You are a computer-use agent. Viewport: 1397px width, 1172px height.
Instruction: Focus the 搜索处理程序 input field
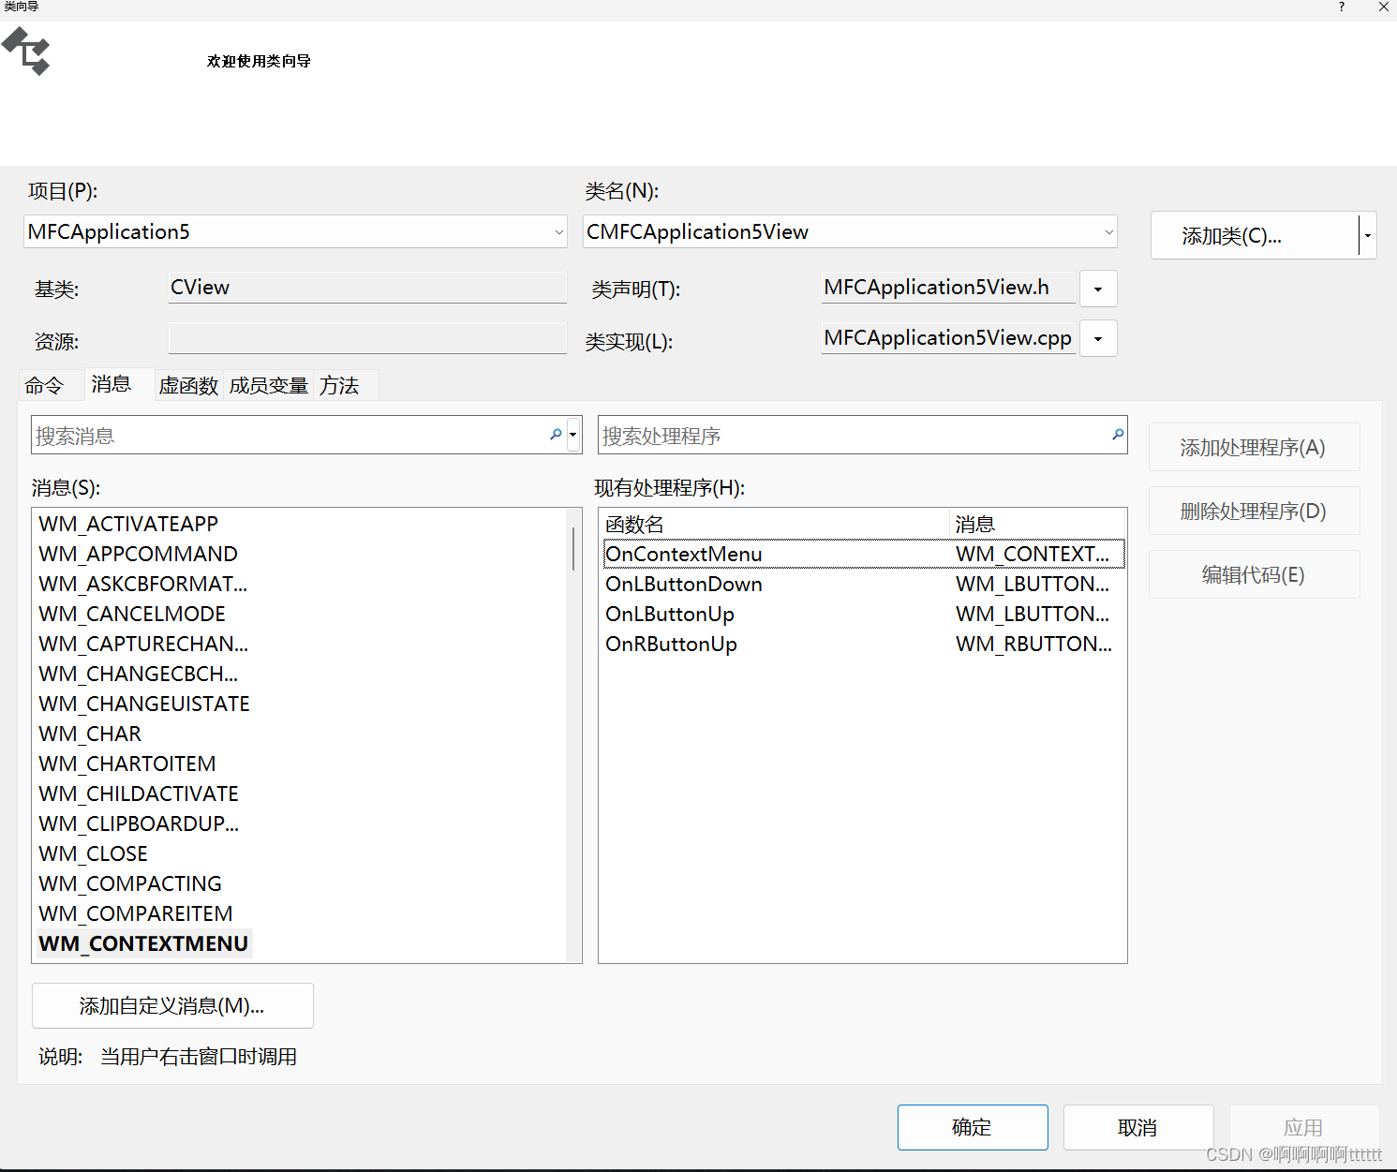tap(855, 436)
